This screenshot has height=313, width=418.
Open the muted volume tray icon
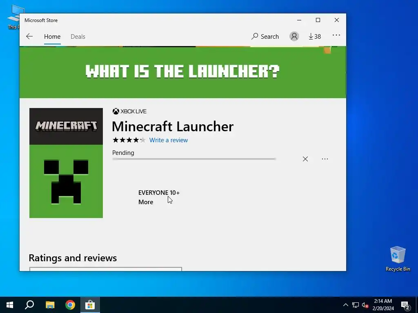(365, 305)
